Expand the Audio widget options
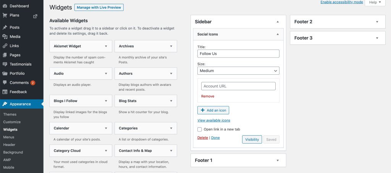The width and height of the screenshot is (391, 173). point(106,74)
